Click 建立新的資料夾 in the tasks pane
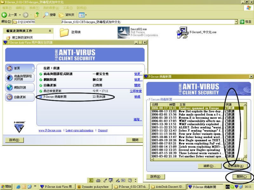The height and width of the screenshot is (190, 254). tap(22, 38)
